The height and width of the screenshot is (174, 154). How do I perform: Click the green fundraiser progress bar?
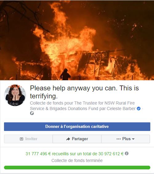click(77, 168)
